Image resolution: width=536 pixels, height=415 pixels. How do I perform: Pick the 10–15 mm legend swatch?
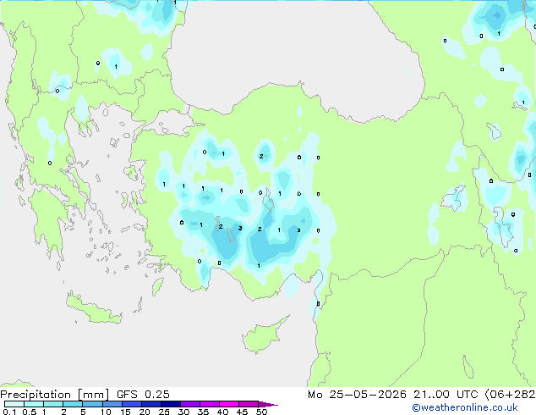pyautogui.click(x=112, y=404)
